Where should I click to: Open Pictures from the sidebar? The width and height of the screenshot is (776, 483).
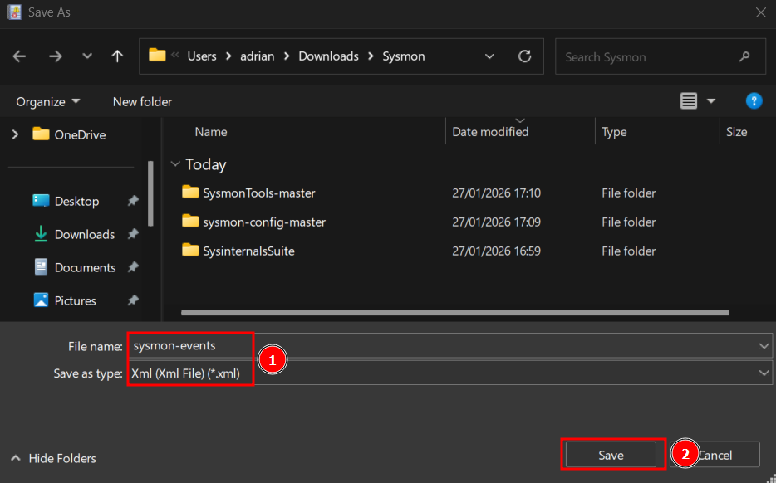(75, 300)
